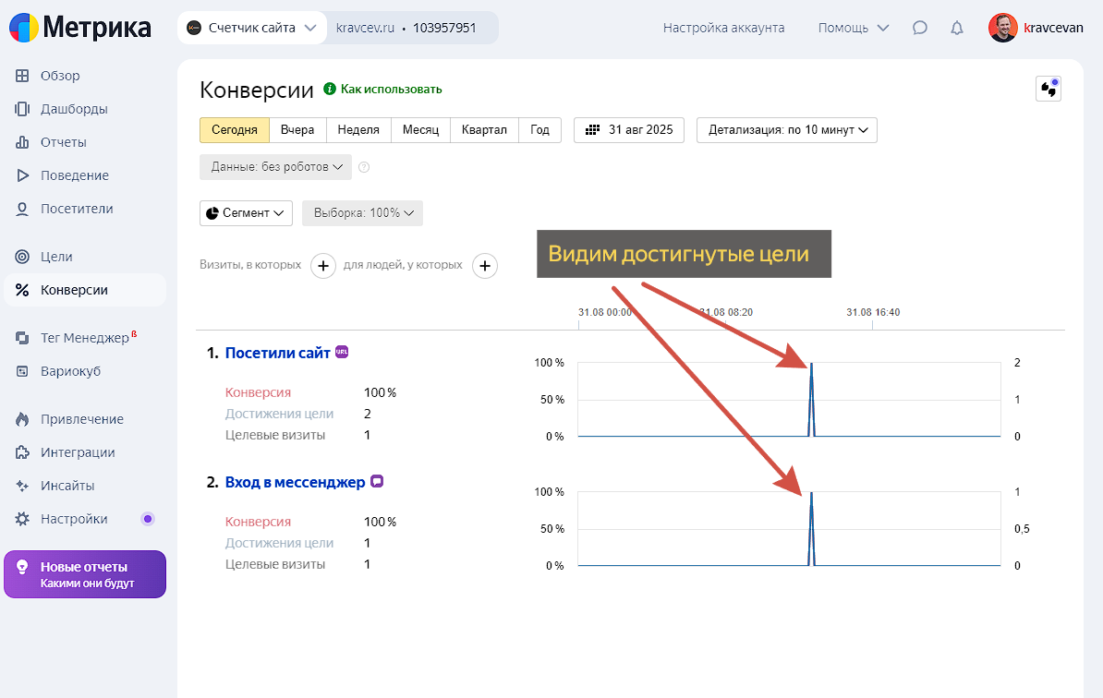Image resolution: width=1103 pixels, height=698 pixels.
Task: Open the chat messages icon in header
Action: (x=919, y=28)
